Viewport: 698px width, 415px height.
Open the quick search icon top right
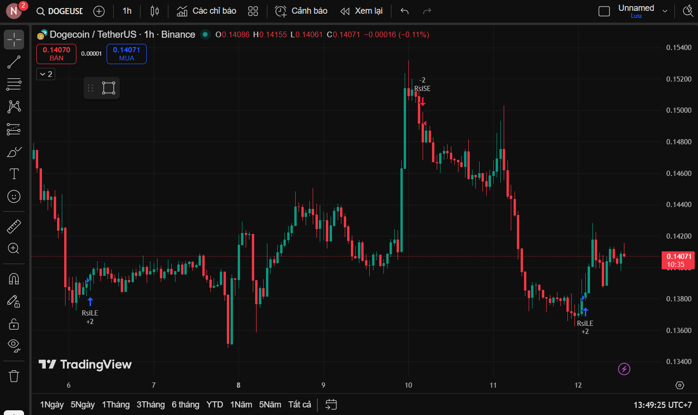688,11
